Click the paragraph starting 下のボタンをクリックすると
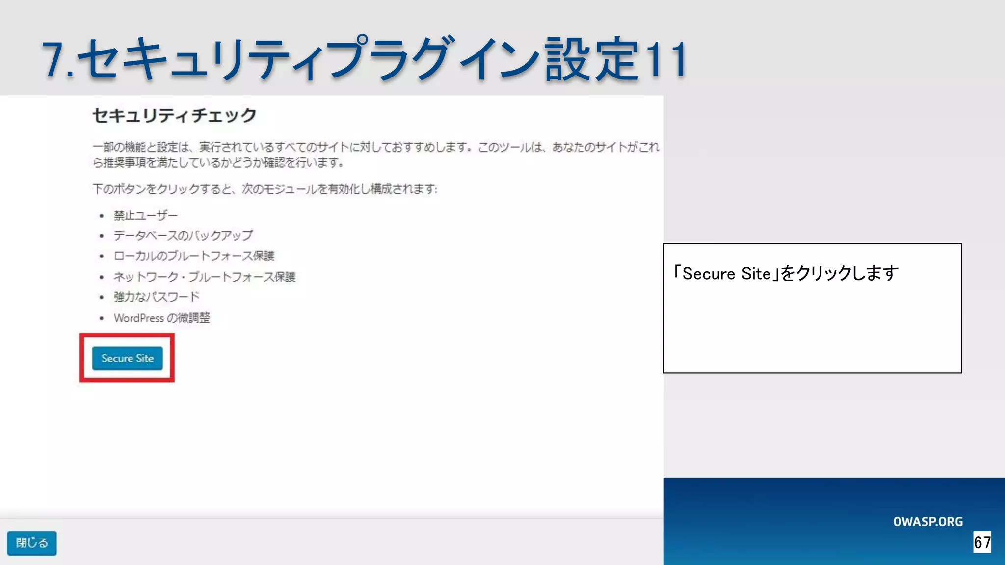Viewport: 1005px width, 565px height. pos(265,189)
